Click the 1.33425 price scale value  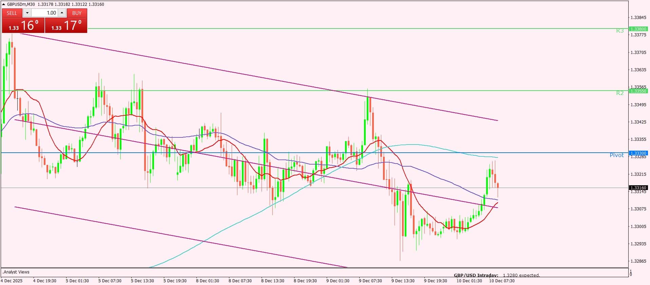pyautogui.click(x=638, y=122)
